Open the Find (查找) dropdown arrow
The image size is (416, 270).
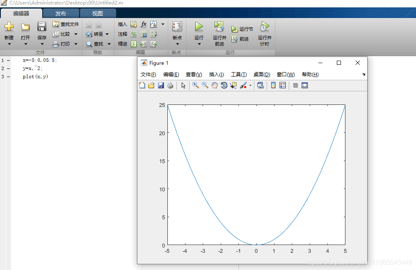pyautogui.click(x=109, y=44)
